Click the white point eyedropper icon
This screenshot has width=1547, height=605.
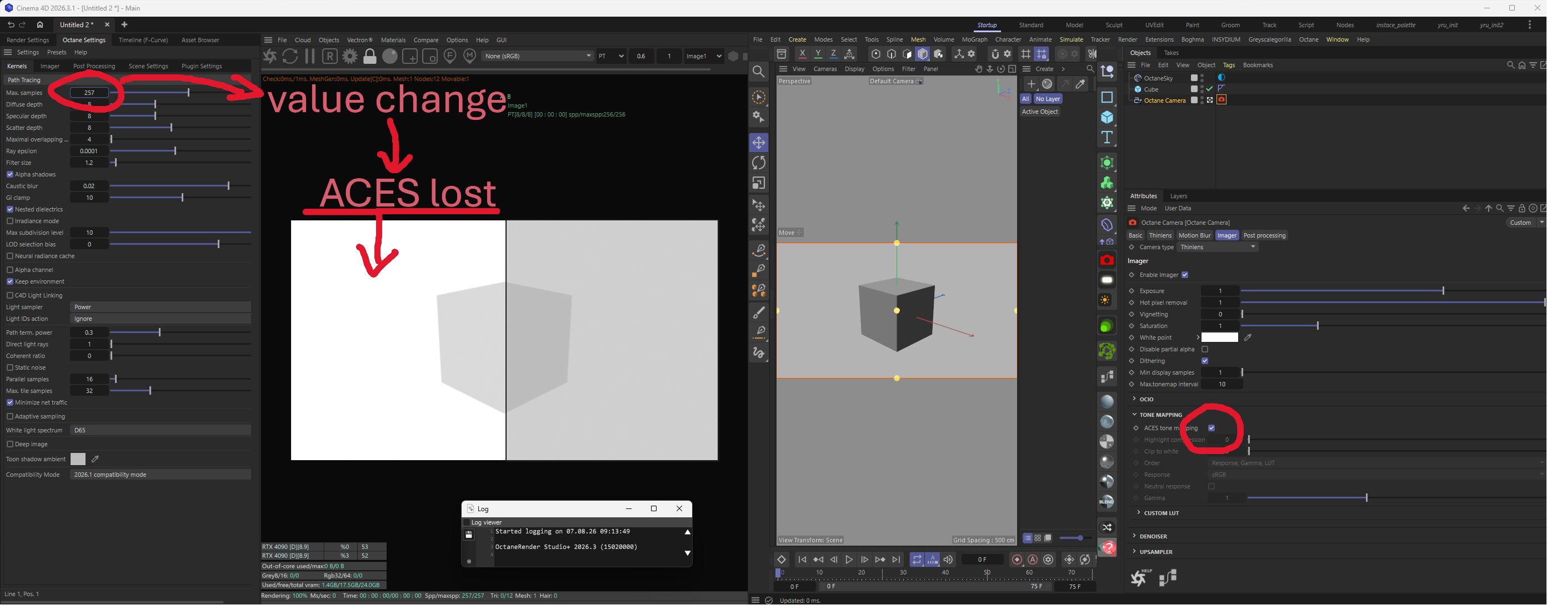coord(1248,337)
